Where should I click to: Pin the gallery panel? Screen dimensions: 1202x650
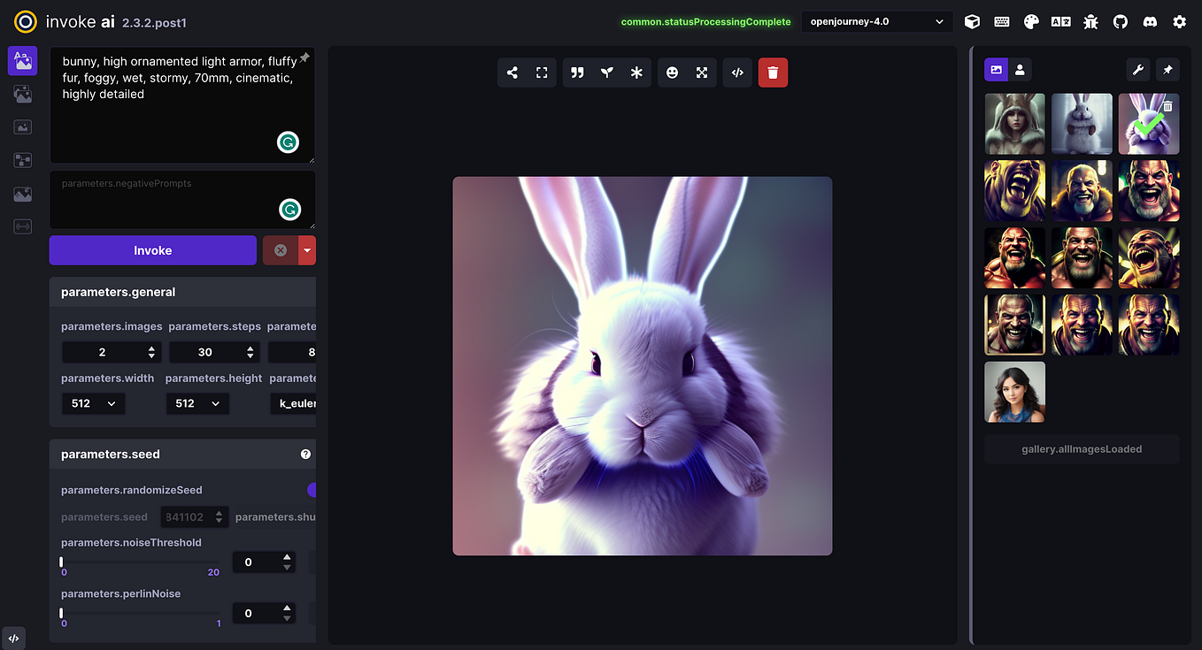pos(1167,69)
